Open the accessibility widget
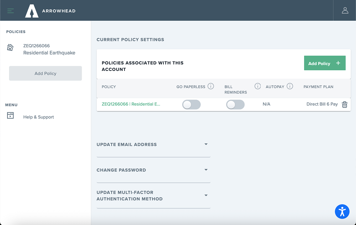 point(342,211)
